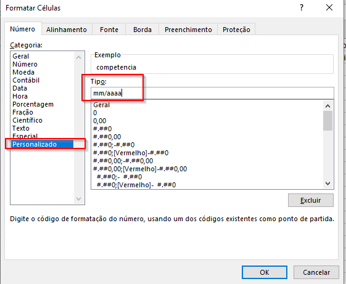Select the #.##0;[Vermelho]-#.##0 format code

(x=131, y=153)
